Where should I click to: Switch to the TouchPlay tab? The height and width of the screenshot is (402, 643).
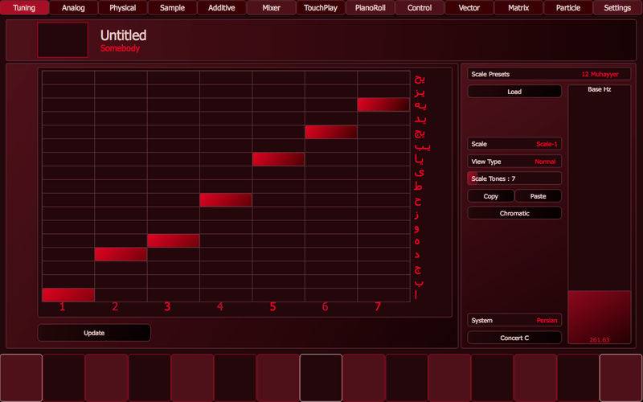[x=321, y=7]
